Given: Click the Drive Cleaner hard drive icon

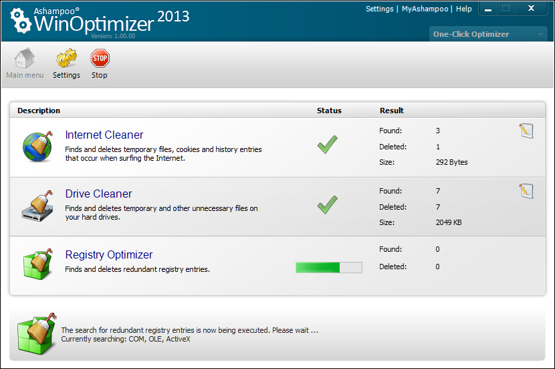Looking at the screenshot, I should point(37,206).
